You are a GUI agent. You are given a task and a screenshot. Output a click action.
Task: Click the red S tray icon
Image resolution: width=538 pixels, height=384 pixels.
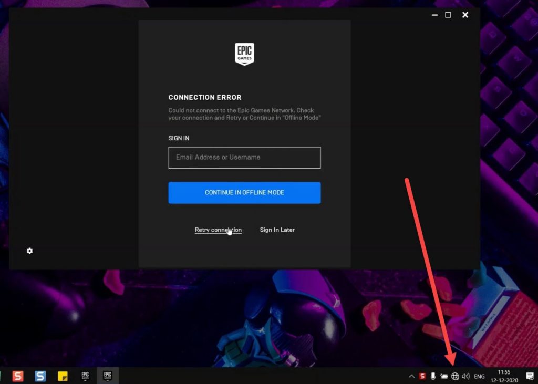pyautogui.click(x=422, y=377)
